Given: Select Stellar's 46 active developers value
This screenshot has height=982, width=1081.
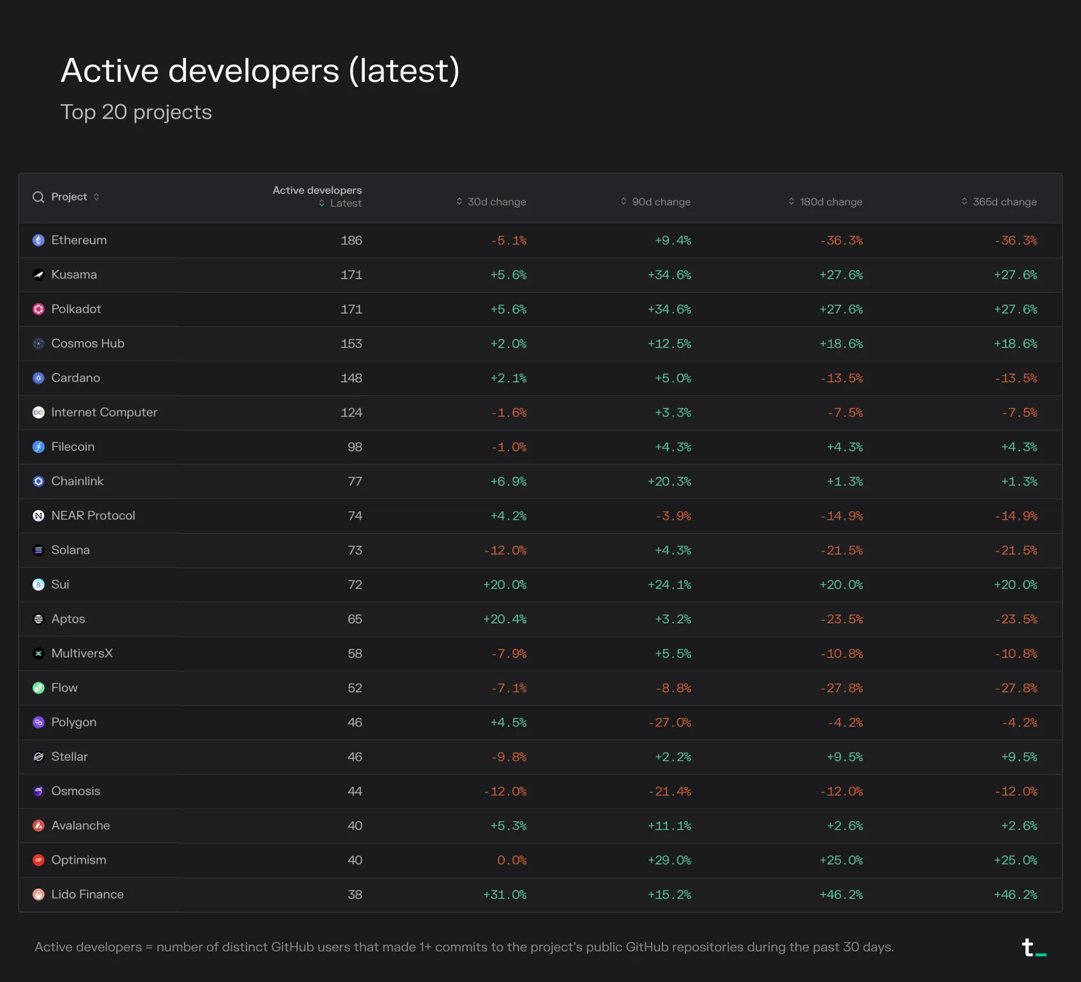Looking at the screenshot, I should coord(355,757).
